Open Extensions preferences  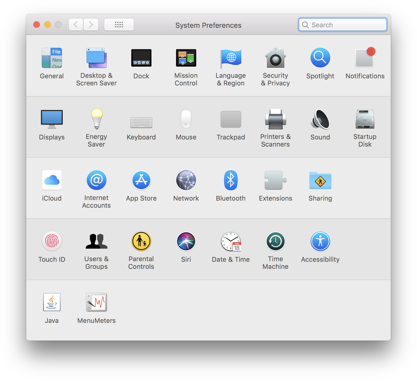pos(276,180)
